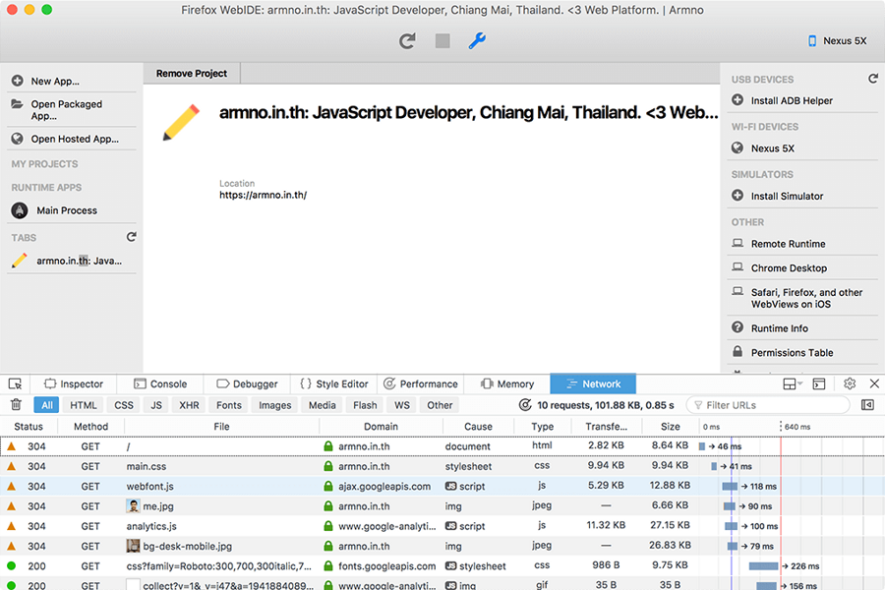Activate the element picker icon

pyautogui.click(x=15, y=383)
